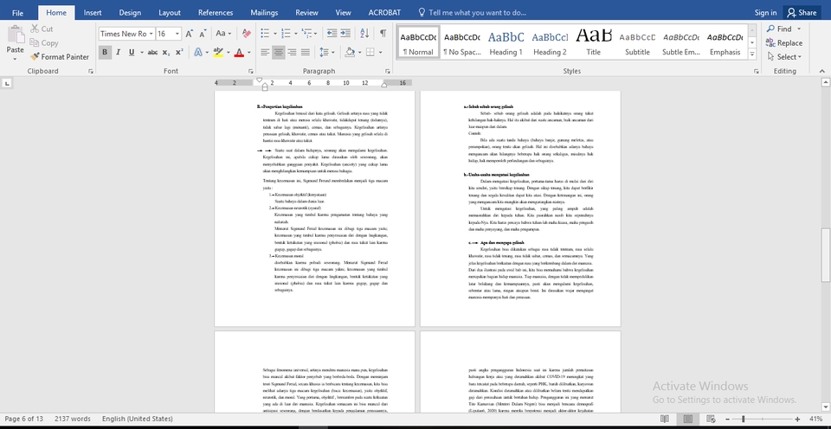The image size is (831, 429).
Task: Apply the Normal style
Action: [418, 42]
